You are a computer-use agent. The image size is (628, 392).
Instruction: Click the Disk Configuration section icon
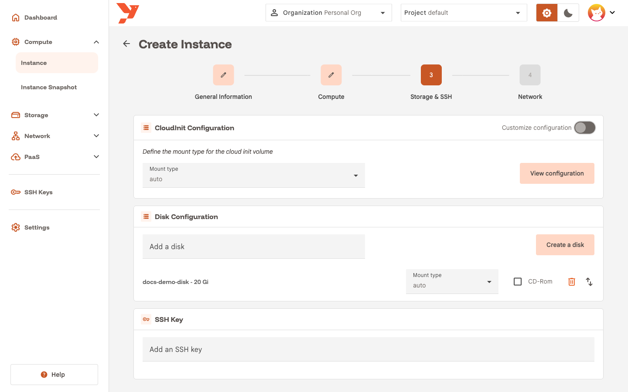click(x=146, y=216)
